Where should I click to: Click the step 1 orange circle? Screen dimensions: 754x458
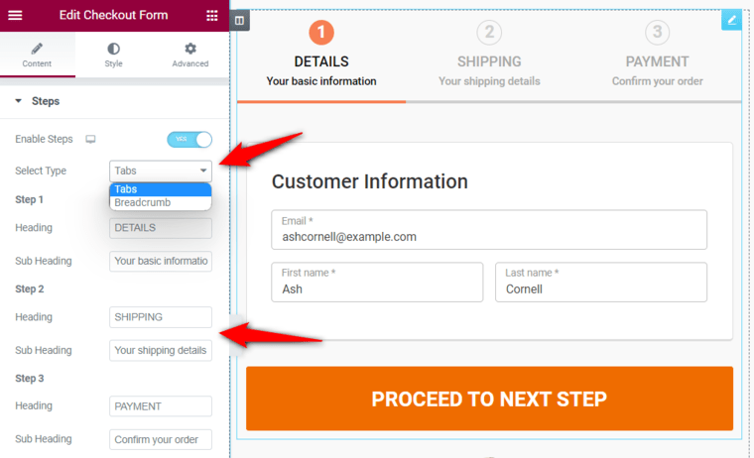click(321, 32)
